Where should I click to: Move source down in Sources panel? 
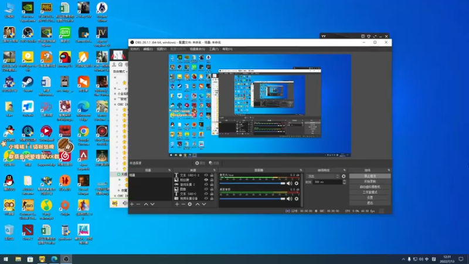[x=204, y=204]
